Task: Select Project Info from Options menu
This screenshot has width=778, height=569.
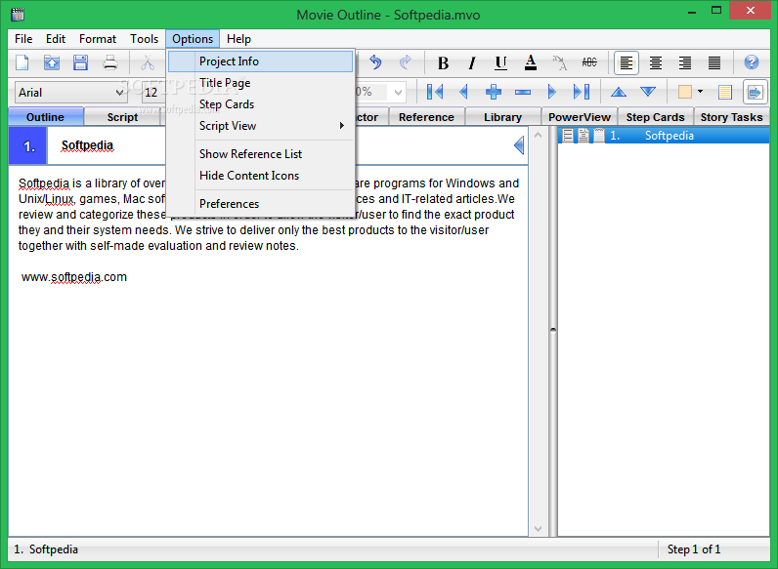Action: click(x=261, y=61)
